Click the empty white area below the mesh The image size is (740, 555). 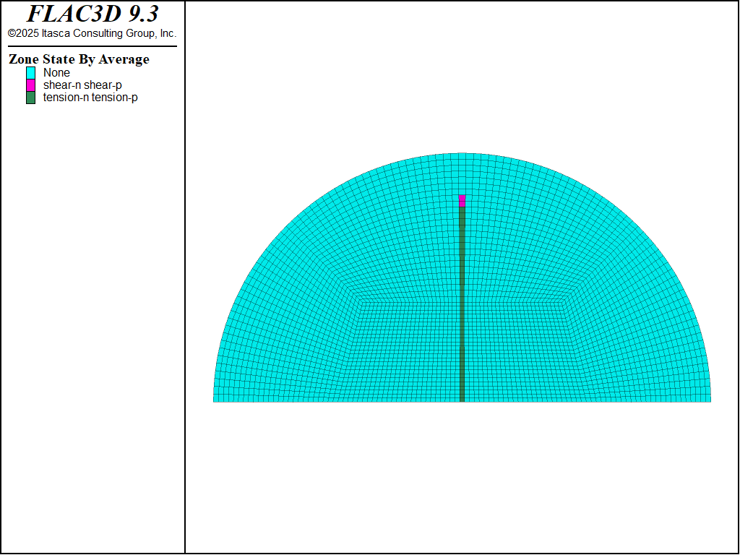462,477
